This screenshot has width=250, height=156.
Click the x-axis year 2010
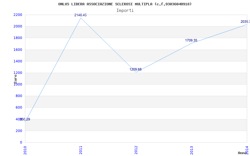pos(25,150)
